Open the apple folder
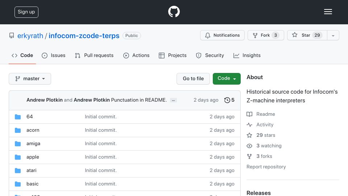348x196 pixels. (33, 157)
